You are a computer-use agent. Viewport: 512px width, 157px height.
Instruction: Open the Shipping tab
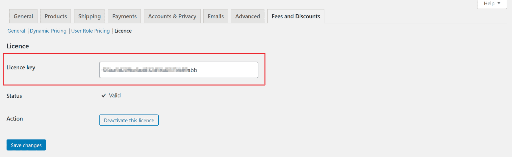click(89, 16)
